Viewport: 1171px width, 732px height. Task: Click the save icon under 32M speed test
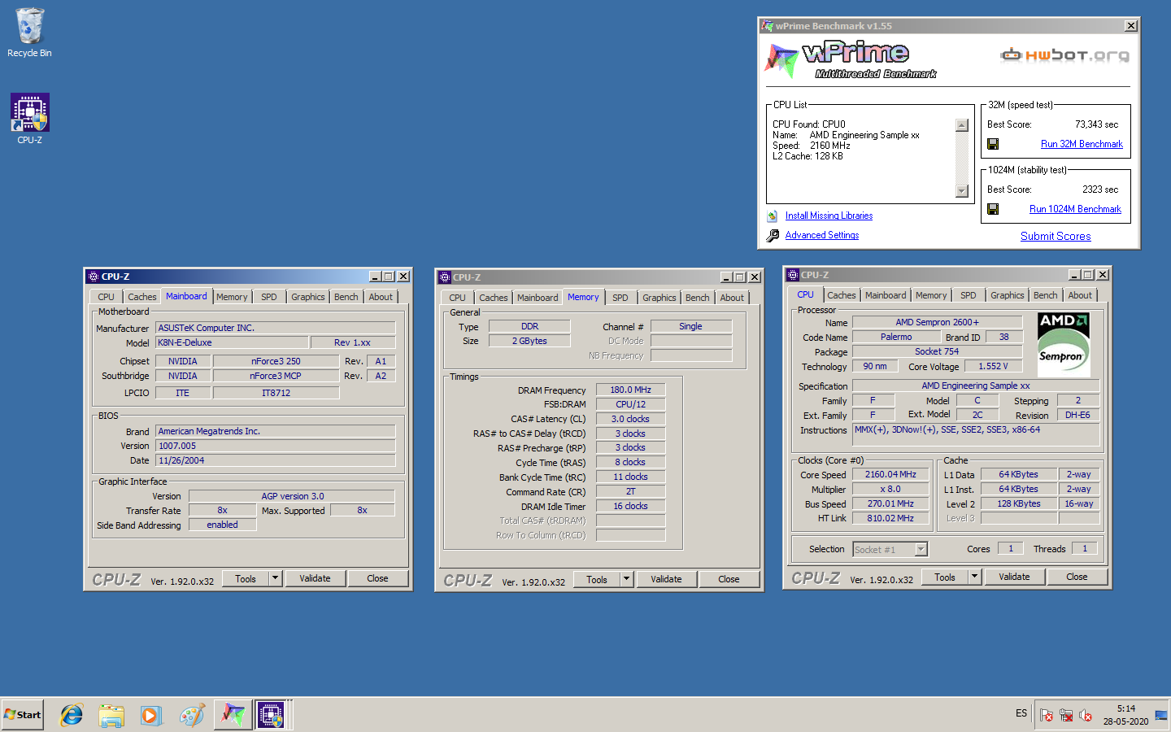pos(993,144)
